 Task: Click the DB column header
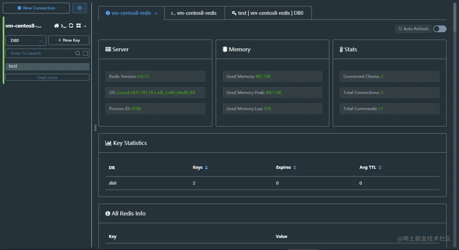[x=112, y=167]
